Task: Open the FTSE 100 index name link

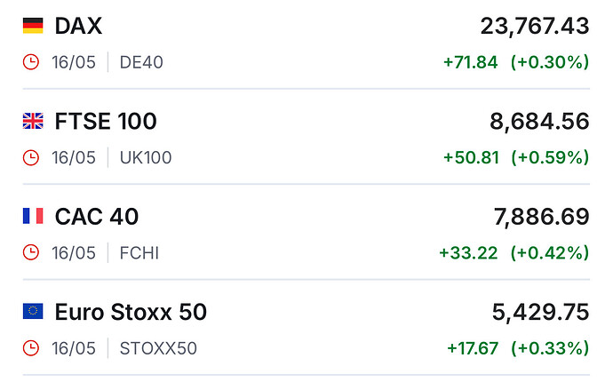Action: coord(106,121)
